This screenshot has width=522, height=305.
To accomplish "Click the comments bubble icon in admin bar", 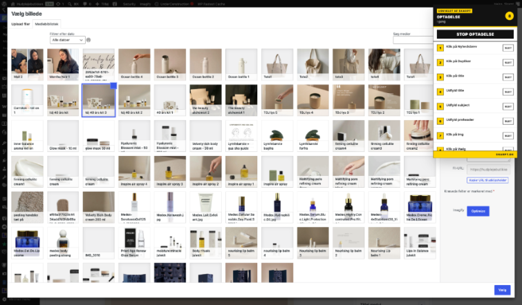I will click(x=87, y=4).
